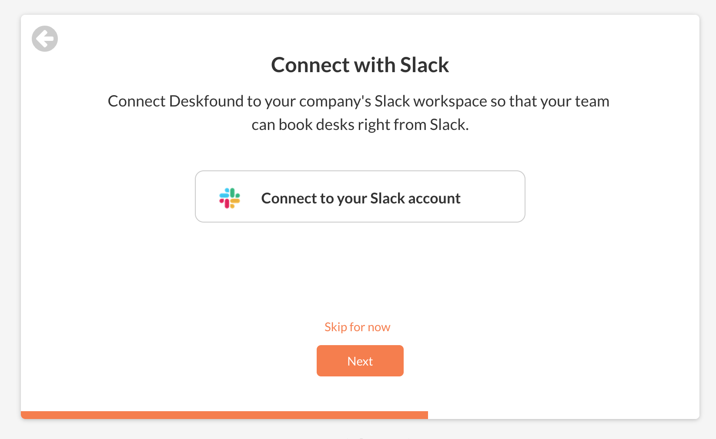The height and width of the screenshot is (439, 716).
Task: Click the "Next" label text
Action: (x=360, y=361)
